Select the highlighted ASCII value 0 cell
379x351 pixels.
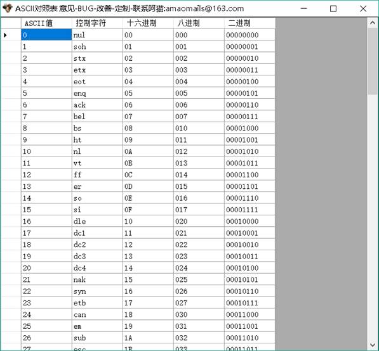[x=46, y=35]
